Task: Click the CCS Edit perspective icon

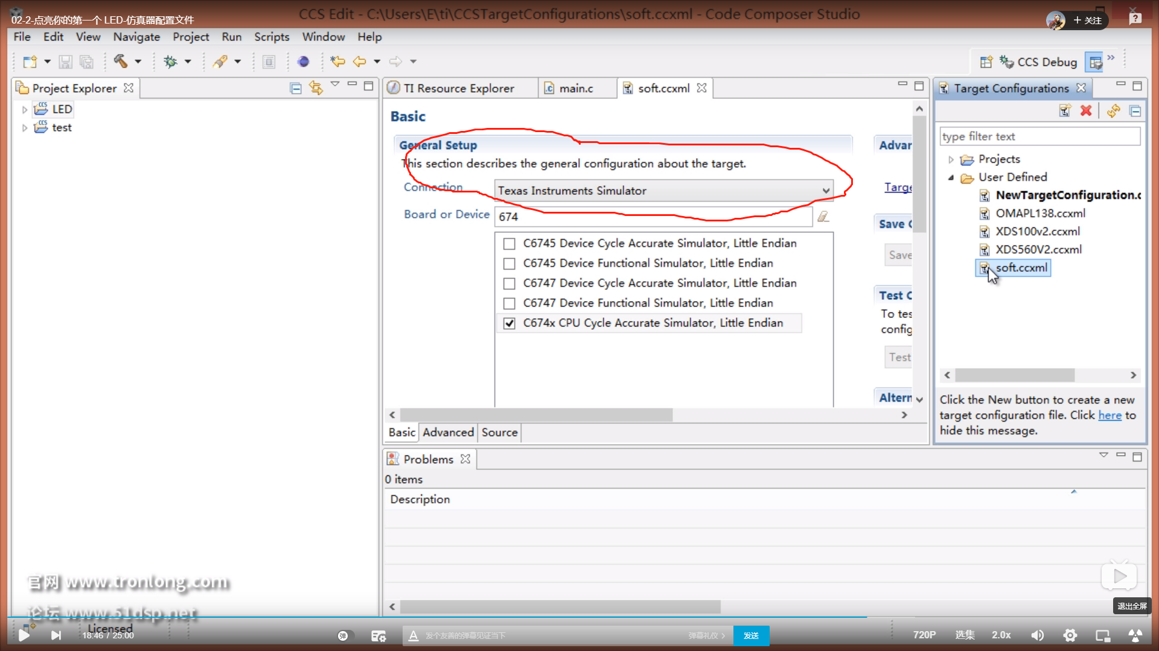Action: coord(1094,62)
